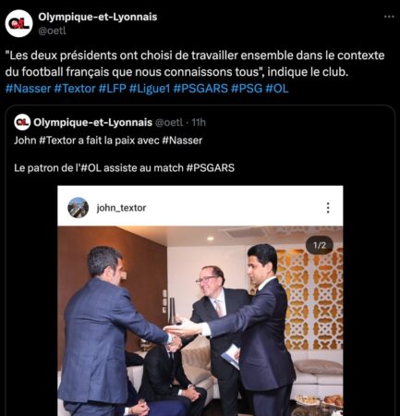The height and width of the screenshot is (416, 400).
Task: Click the quoted tweet text about #PSGARS match
Action: pyautogui.click(x=124, y=168)
